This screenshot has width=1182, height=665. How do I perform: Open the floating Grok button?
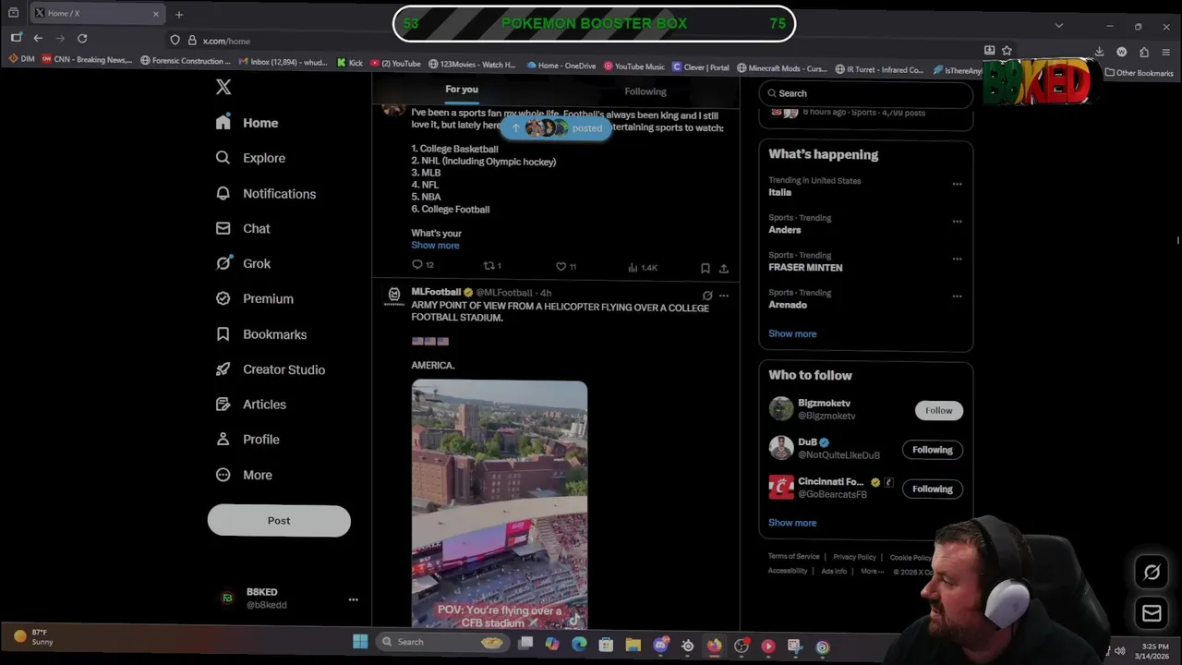pyautogui.click(x=1152, y=573)
